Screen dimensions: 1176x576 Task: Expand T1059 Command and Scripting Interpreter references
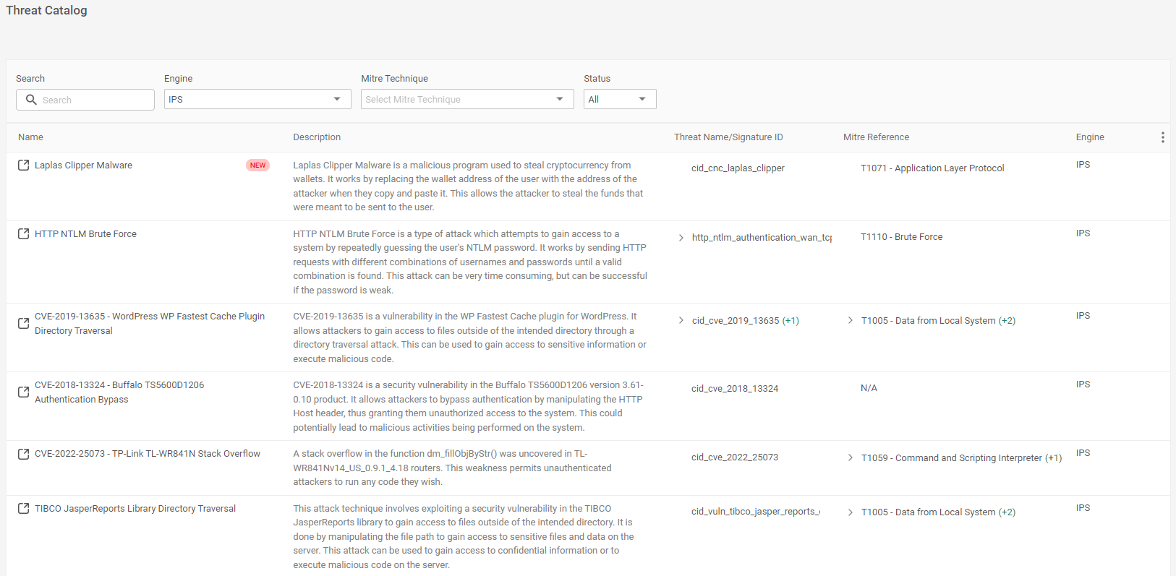point(850,458)
